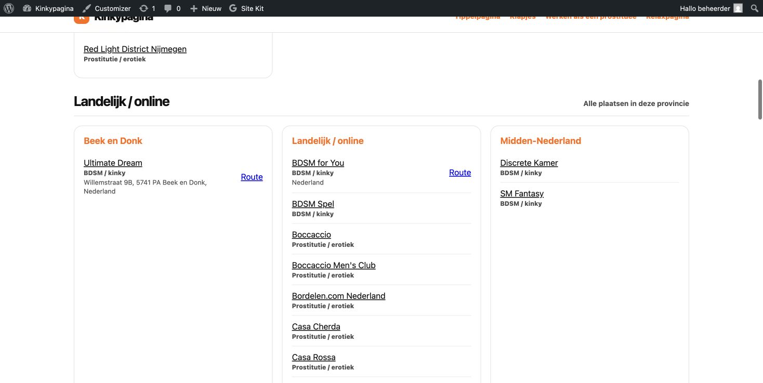Launch the Customizer
This screenshot has width=763, height=383.
click(107, 8)
